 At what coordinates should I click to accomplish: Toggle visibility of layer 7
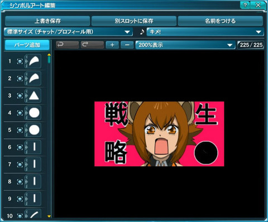pos(20,165)
